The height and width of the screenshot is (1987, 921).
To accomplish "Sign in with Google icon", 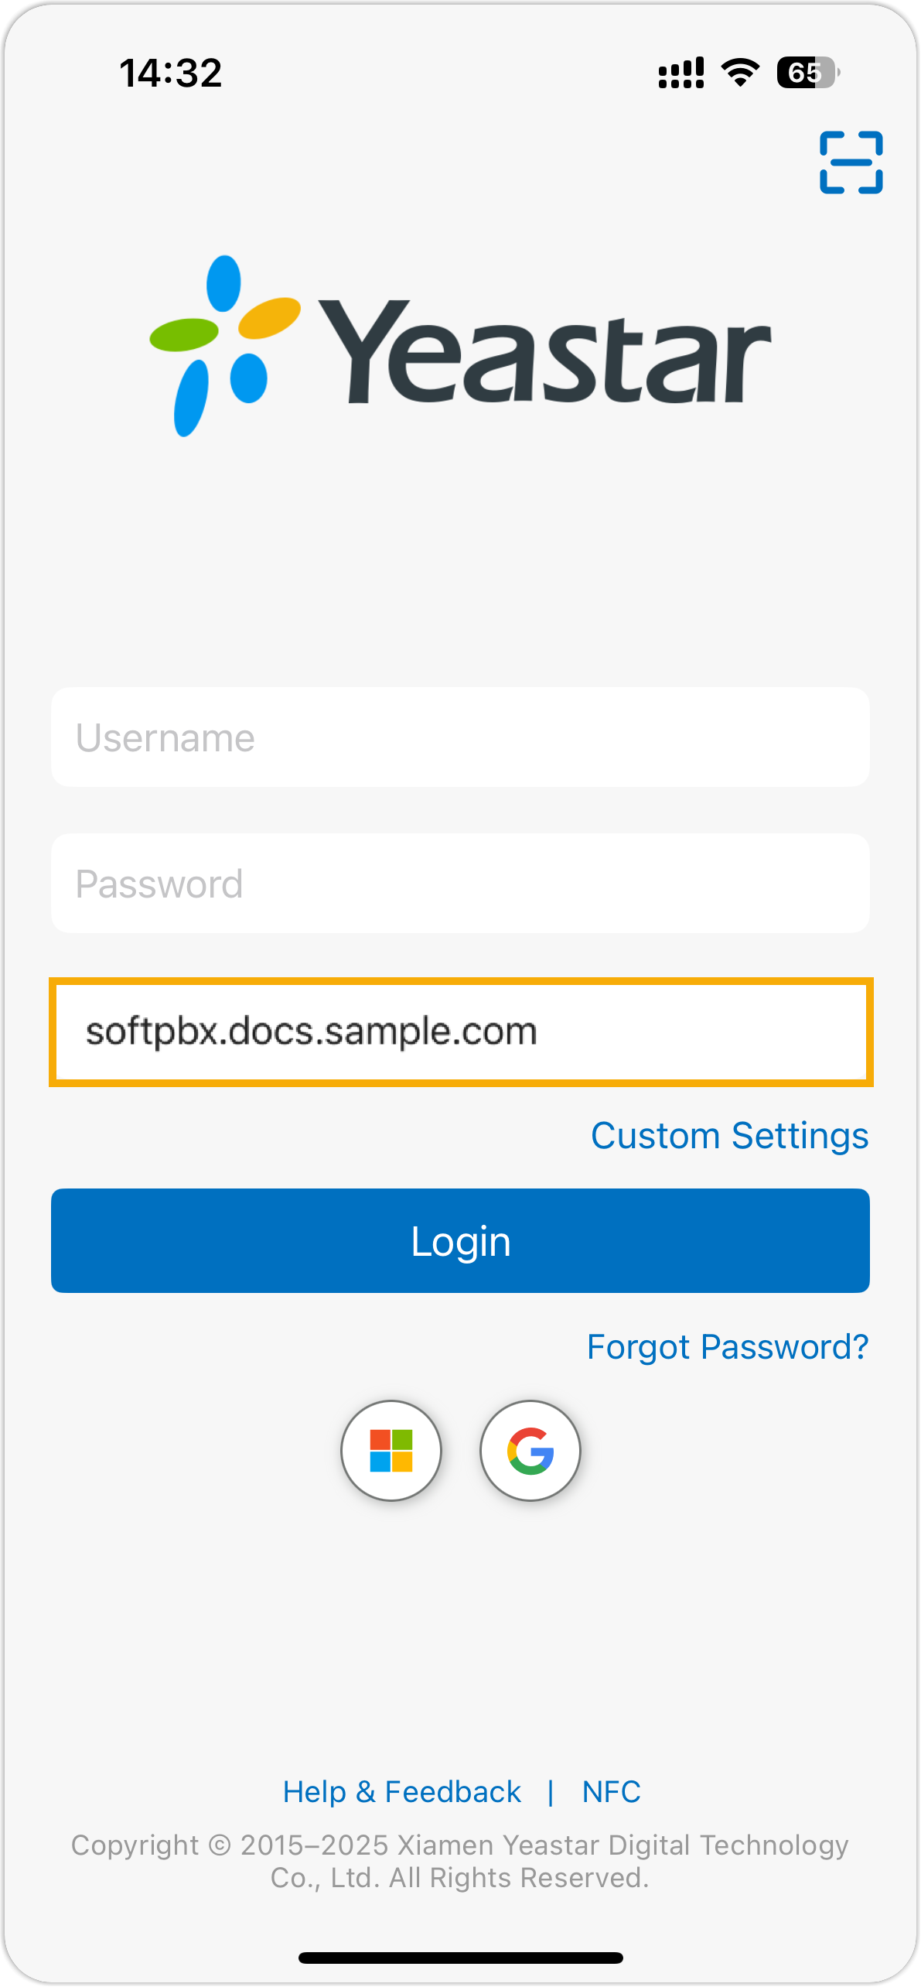I will coord(530,1450).
